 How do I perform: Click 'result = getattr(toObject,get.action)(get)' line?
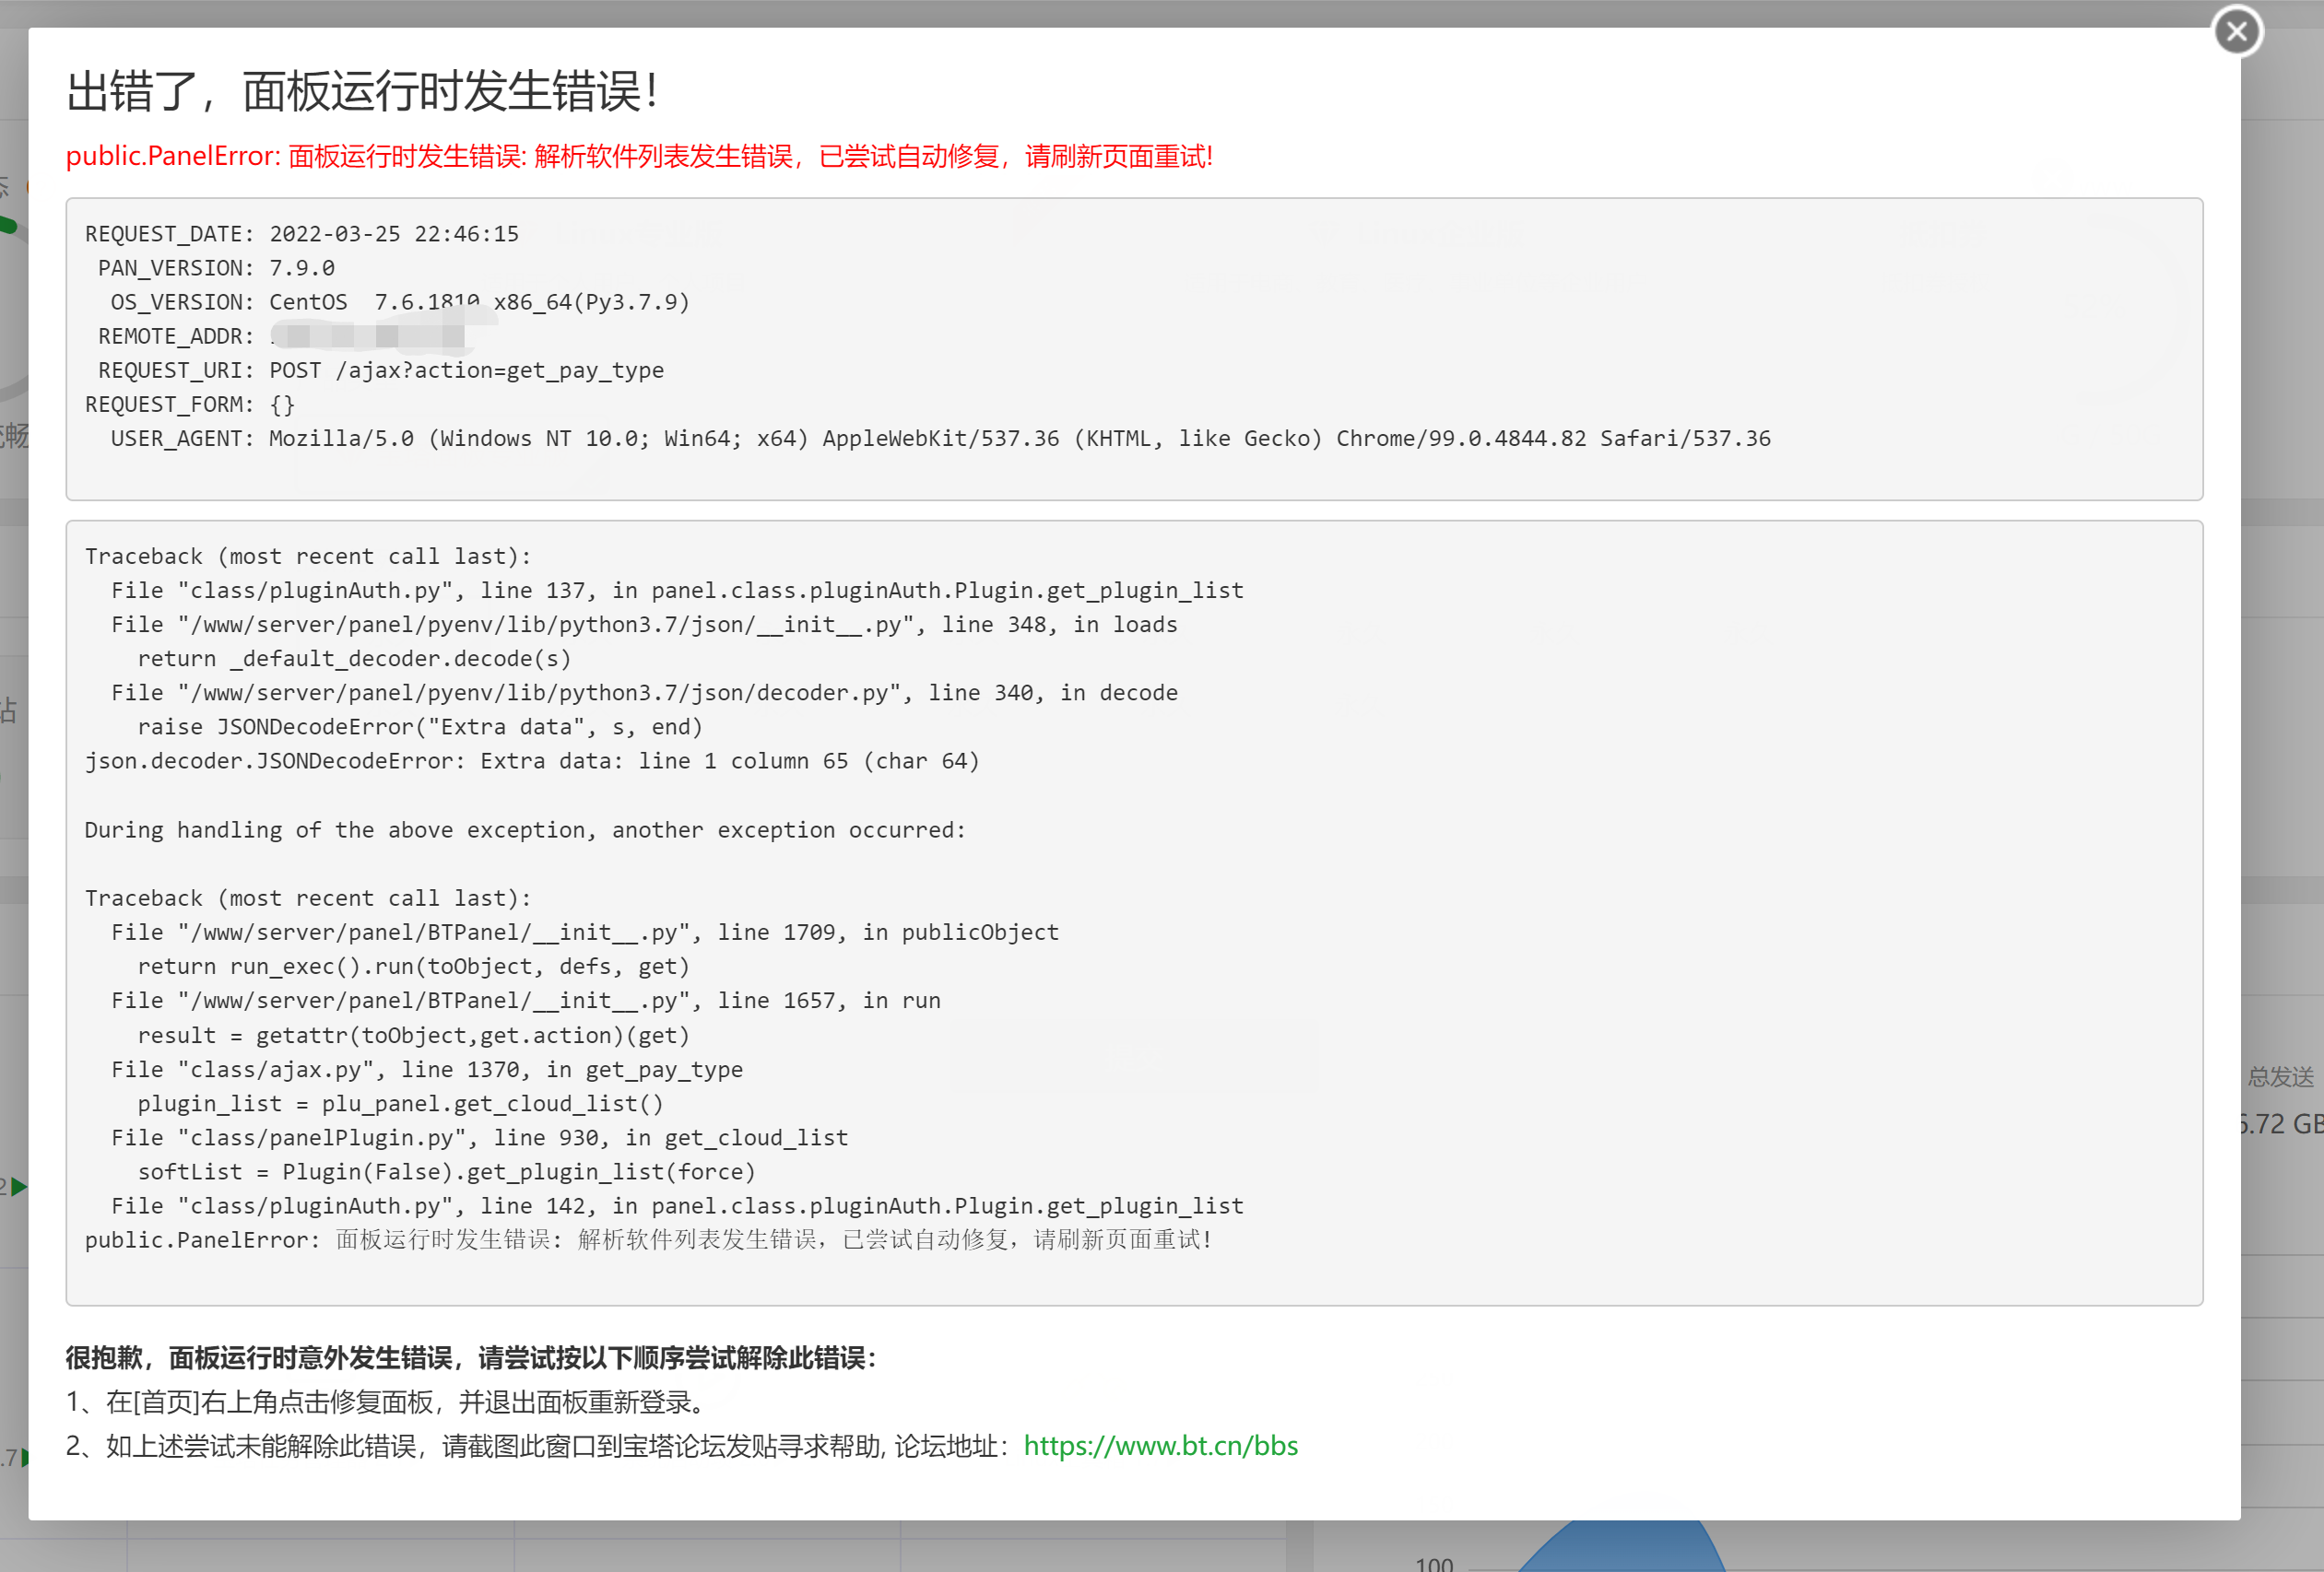coord(413,1036)
